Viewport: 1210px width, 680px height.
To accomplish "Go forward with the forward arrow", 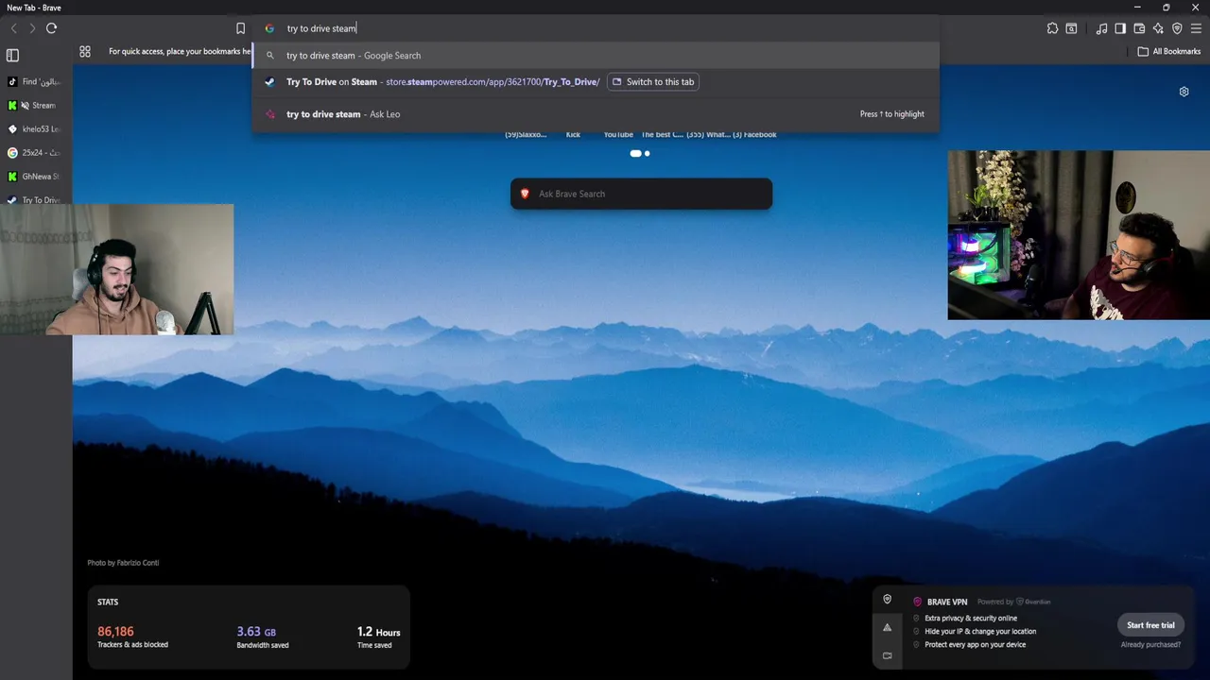I will pyautogui.click(x=32, y=28).
